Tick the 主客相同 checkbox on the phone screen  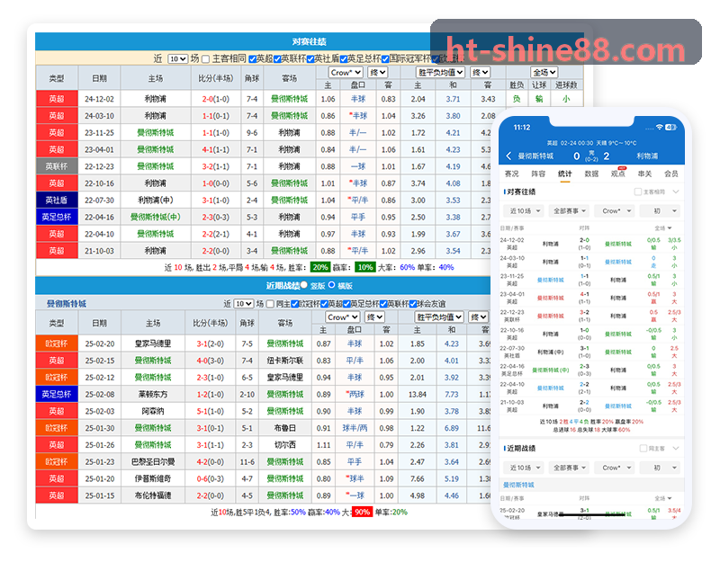pyautogui.click(x=637, y=192)
